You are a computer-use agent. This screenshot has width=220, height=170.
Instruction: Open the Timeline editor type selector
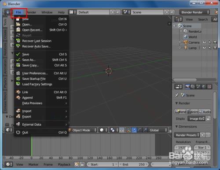tap(9, 164)
